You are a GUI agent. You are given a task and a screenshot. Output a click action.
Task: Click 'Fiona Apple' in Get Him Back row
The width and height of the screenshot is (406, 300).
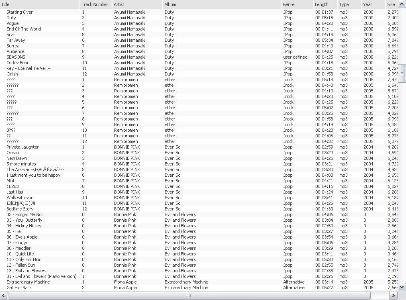pos(125,288)
